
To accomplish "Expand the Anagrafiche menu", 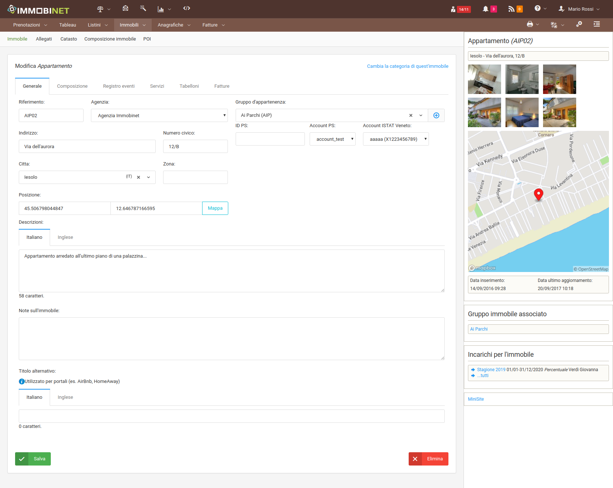I will [x=174, y=25].
